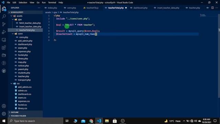
Task: Open the notification center icon
Action: 215,121
